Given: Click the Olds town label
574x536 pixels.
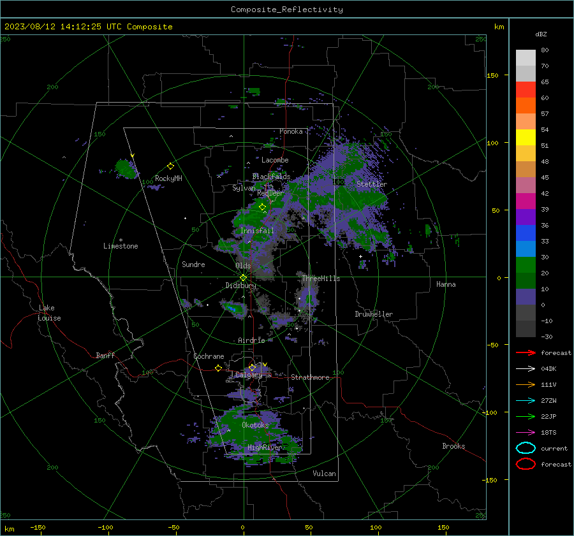Looking at the screenshot, I should pyautogui.click(x=243, y=266).
